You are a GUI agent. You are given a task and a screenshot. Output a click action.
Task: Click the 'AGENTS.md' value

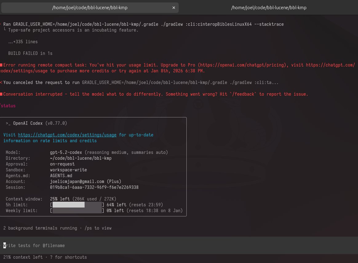coord(61,176)
